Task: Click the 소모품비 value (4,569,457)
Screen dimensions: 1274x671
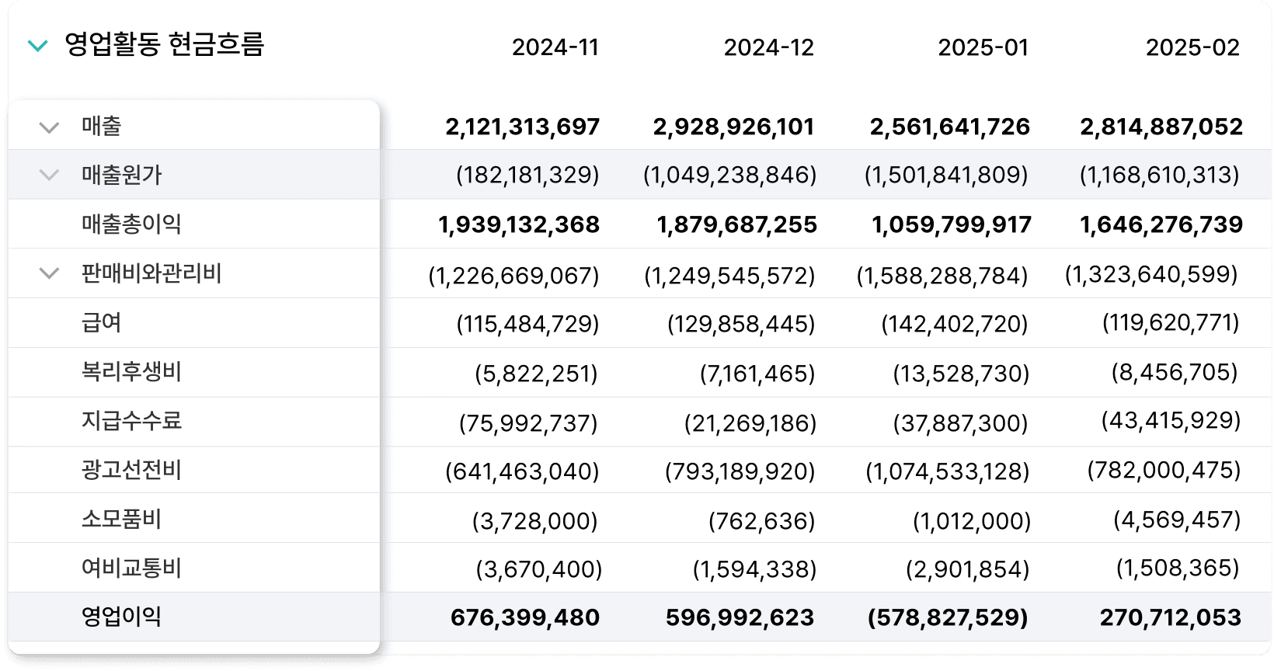Action: click(x=1177, y=520)
